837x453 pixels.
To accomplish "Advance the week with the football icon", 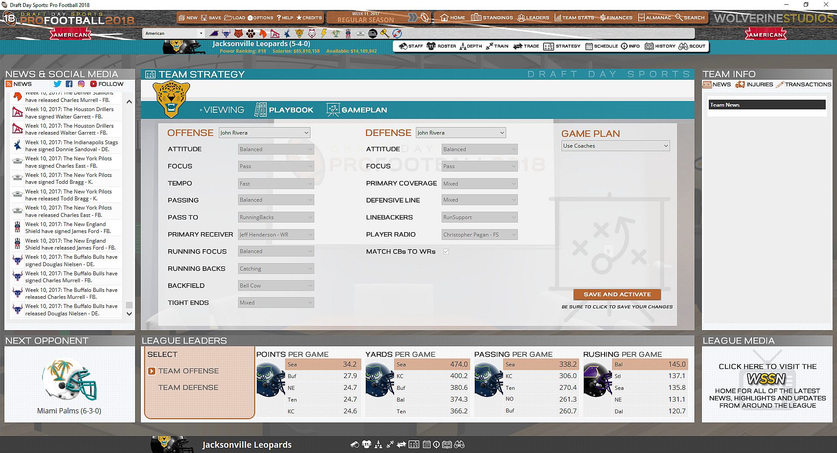I will click(x=425, y=18).
